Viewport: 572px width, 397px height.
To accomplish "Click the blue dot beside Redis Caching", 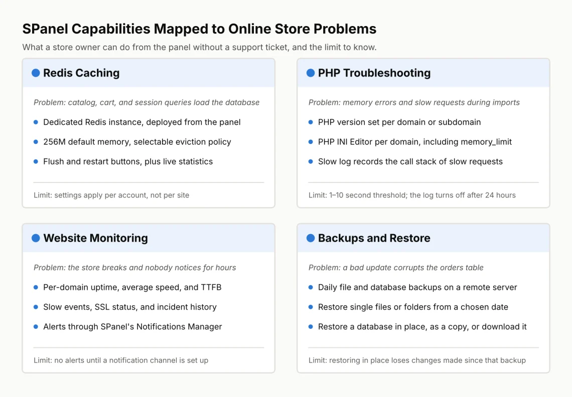I will 36,73.
